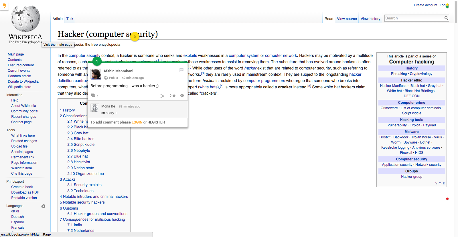The image size is (458, 237).
Task: Open language settings gear icon
Action: pyautogui.click(x=43, y=206)
